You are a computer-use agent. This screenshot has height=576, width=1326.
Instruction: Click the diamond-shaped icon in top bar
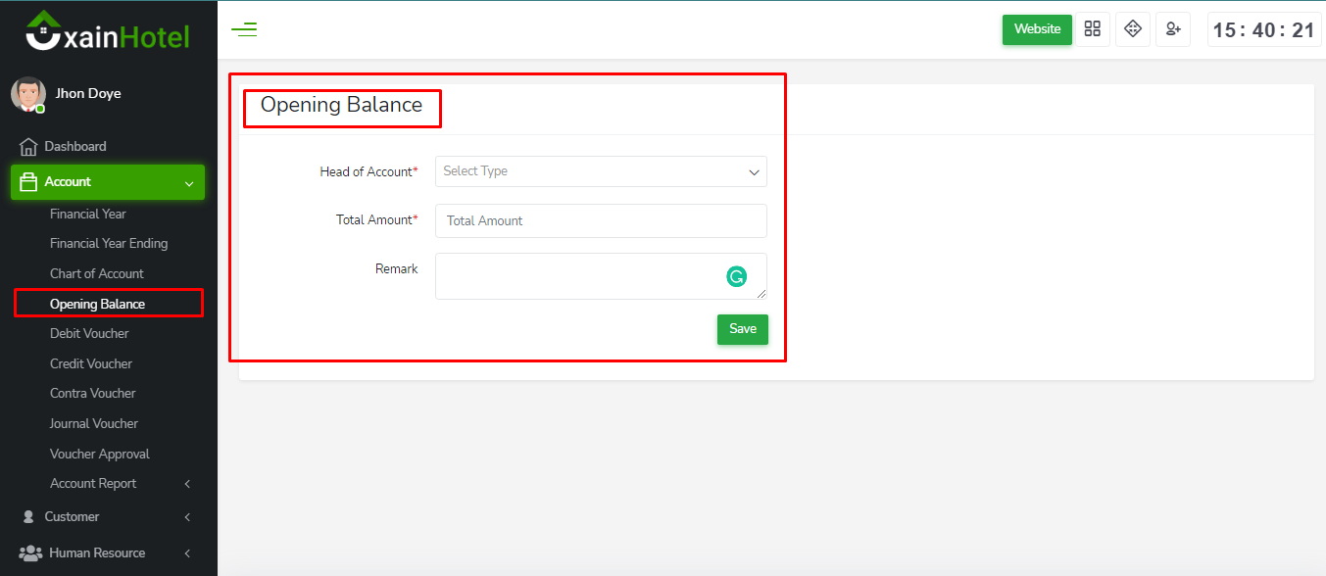click(1133, 29)
